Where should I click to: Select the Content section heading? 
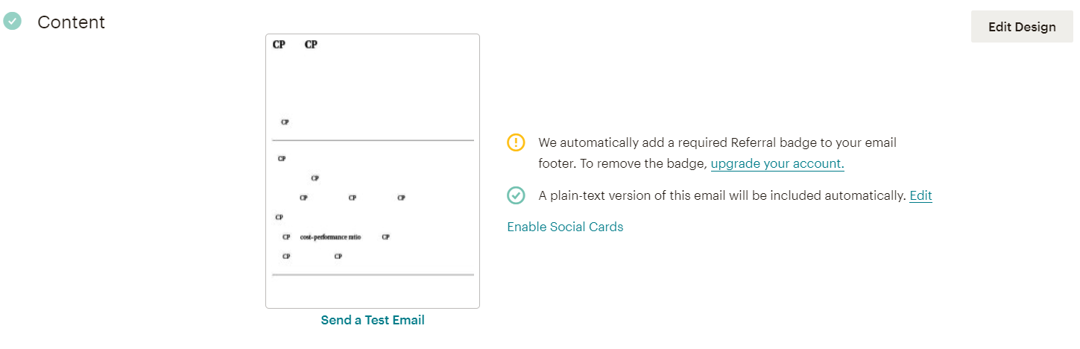click(72, 22)
